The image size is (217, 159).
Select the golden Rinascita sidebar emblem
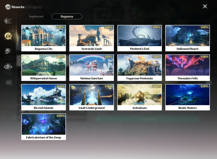tap(8, 36)
